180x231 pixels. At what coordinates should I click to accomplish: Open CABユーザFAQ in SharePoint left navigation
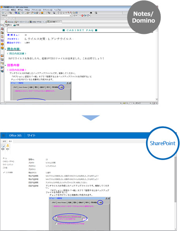pos(8,162)
